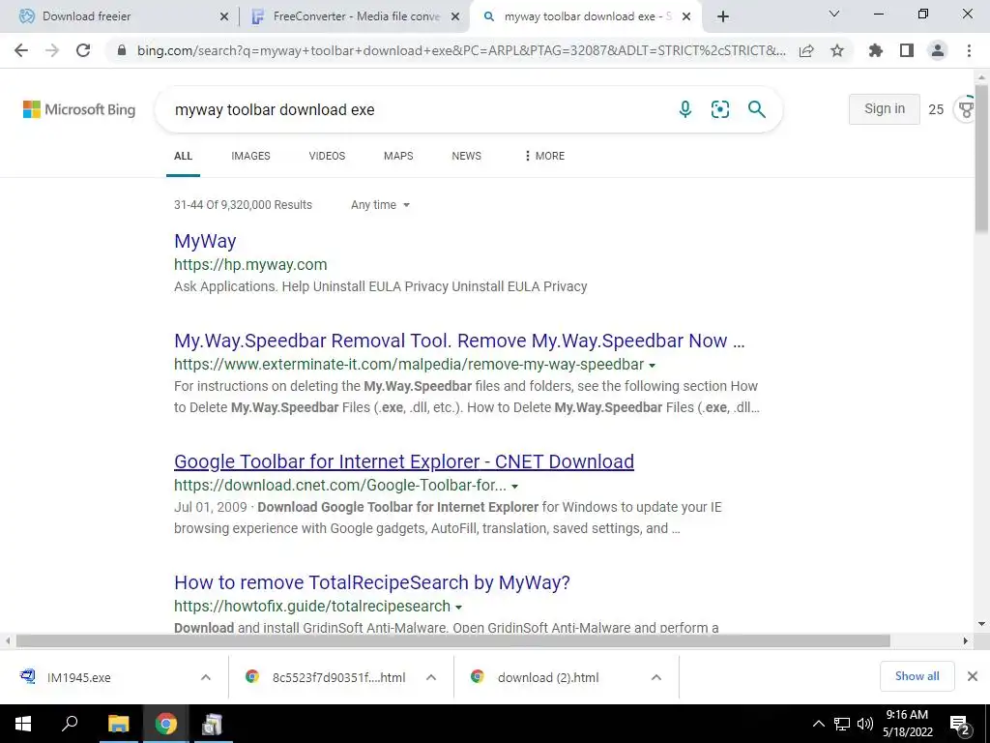This screenshot has width=990, height=743.
Task: Expand options for IM1945.exe download
Action: (206, 677)
